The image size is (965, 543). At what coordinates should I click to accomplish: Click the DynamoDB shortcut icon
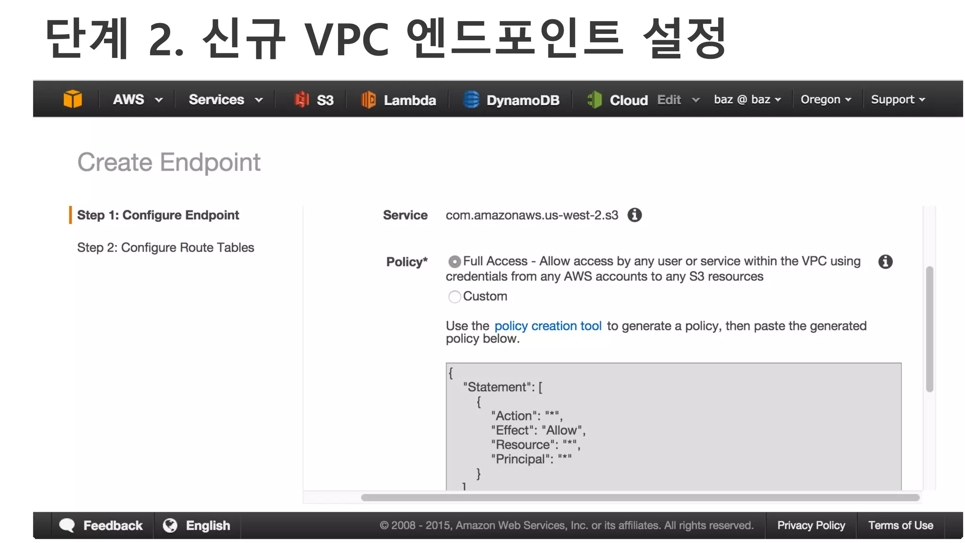pos(471,99)
